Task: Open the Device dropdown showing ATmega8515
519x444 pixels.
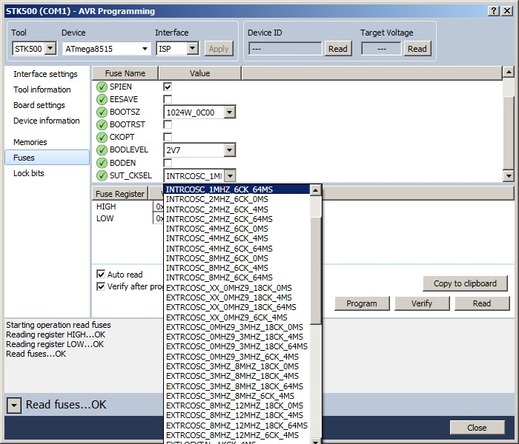Action: [x=145, y=49]
